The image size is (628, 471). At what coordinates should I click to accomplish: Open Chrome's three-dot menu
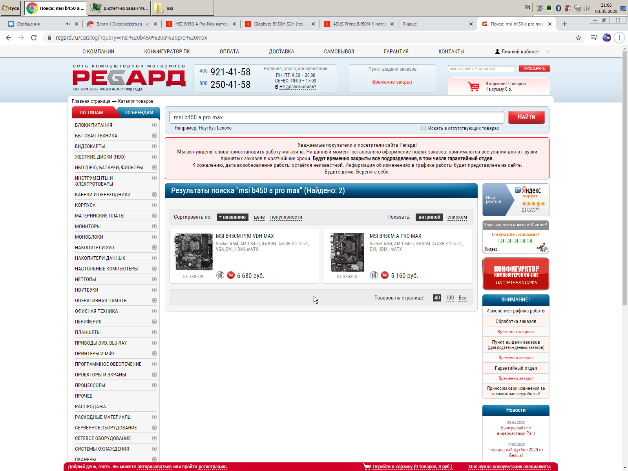click(619, 38)
